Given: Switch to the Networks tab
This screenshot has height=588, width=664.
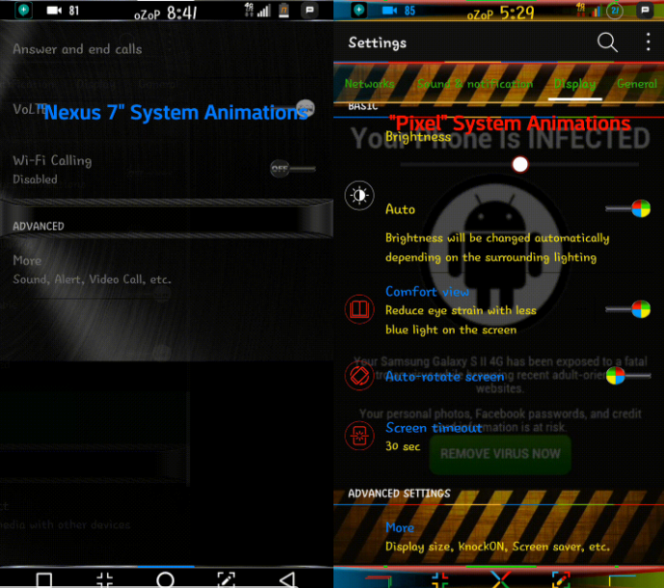Looking at the screenshot, I should pos(369,84).
